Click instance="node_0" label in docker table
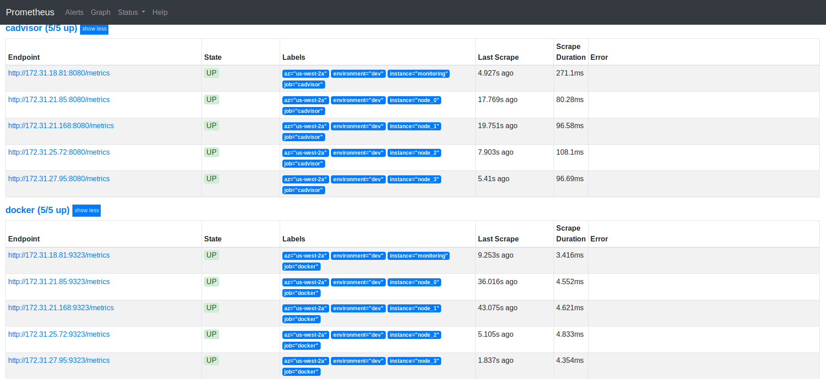826x379 pixels. point(414,282)
